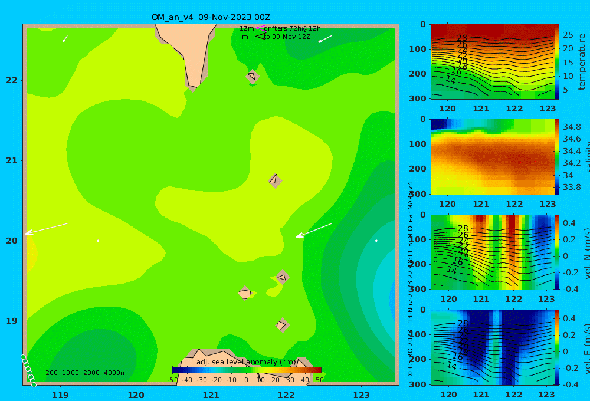Click longitude 121 under salinity plot
This screenshot has height=401, width=590.
[x=481, y=204]
